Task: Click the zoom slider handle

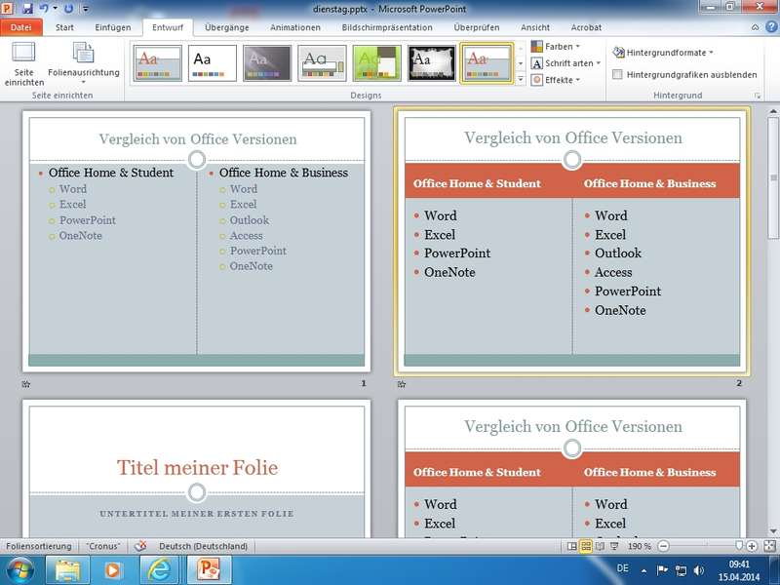Action: coord(739,546)
